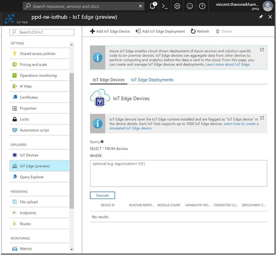276x255 pixels.
Task: Click the Endpoints icon
Action: click(x=14, y=213)
